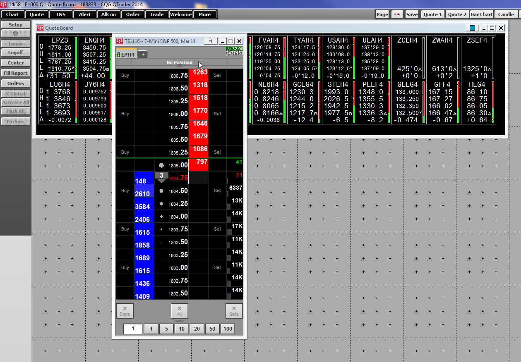Click the circle marker at price 1804.50
This screenshot has width=521, height=362.
(x=161, y=191)
